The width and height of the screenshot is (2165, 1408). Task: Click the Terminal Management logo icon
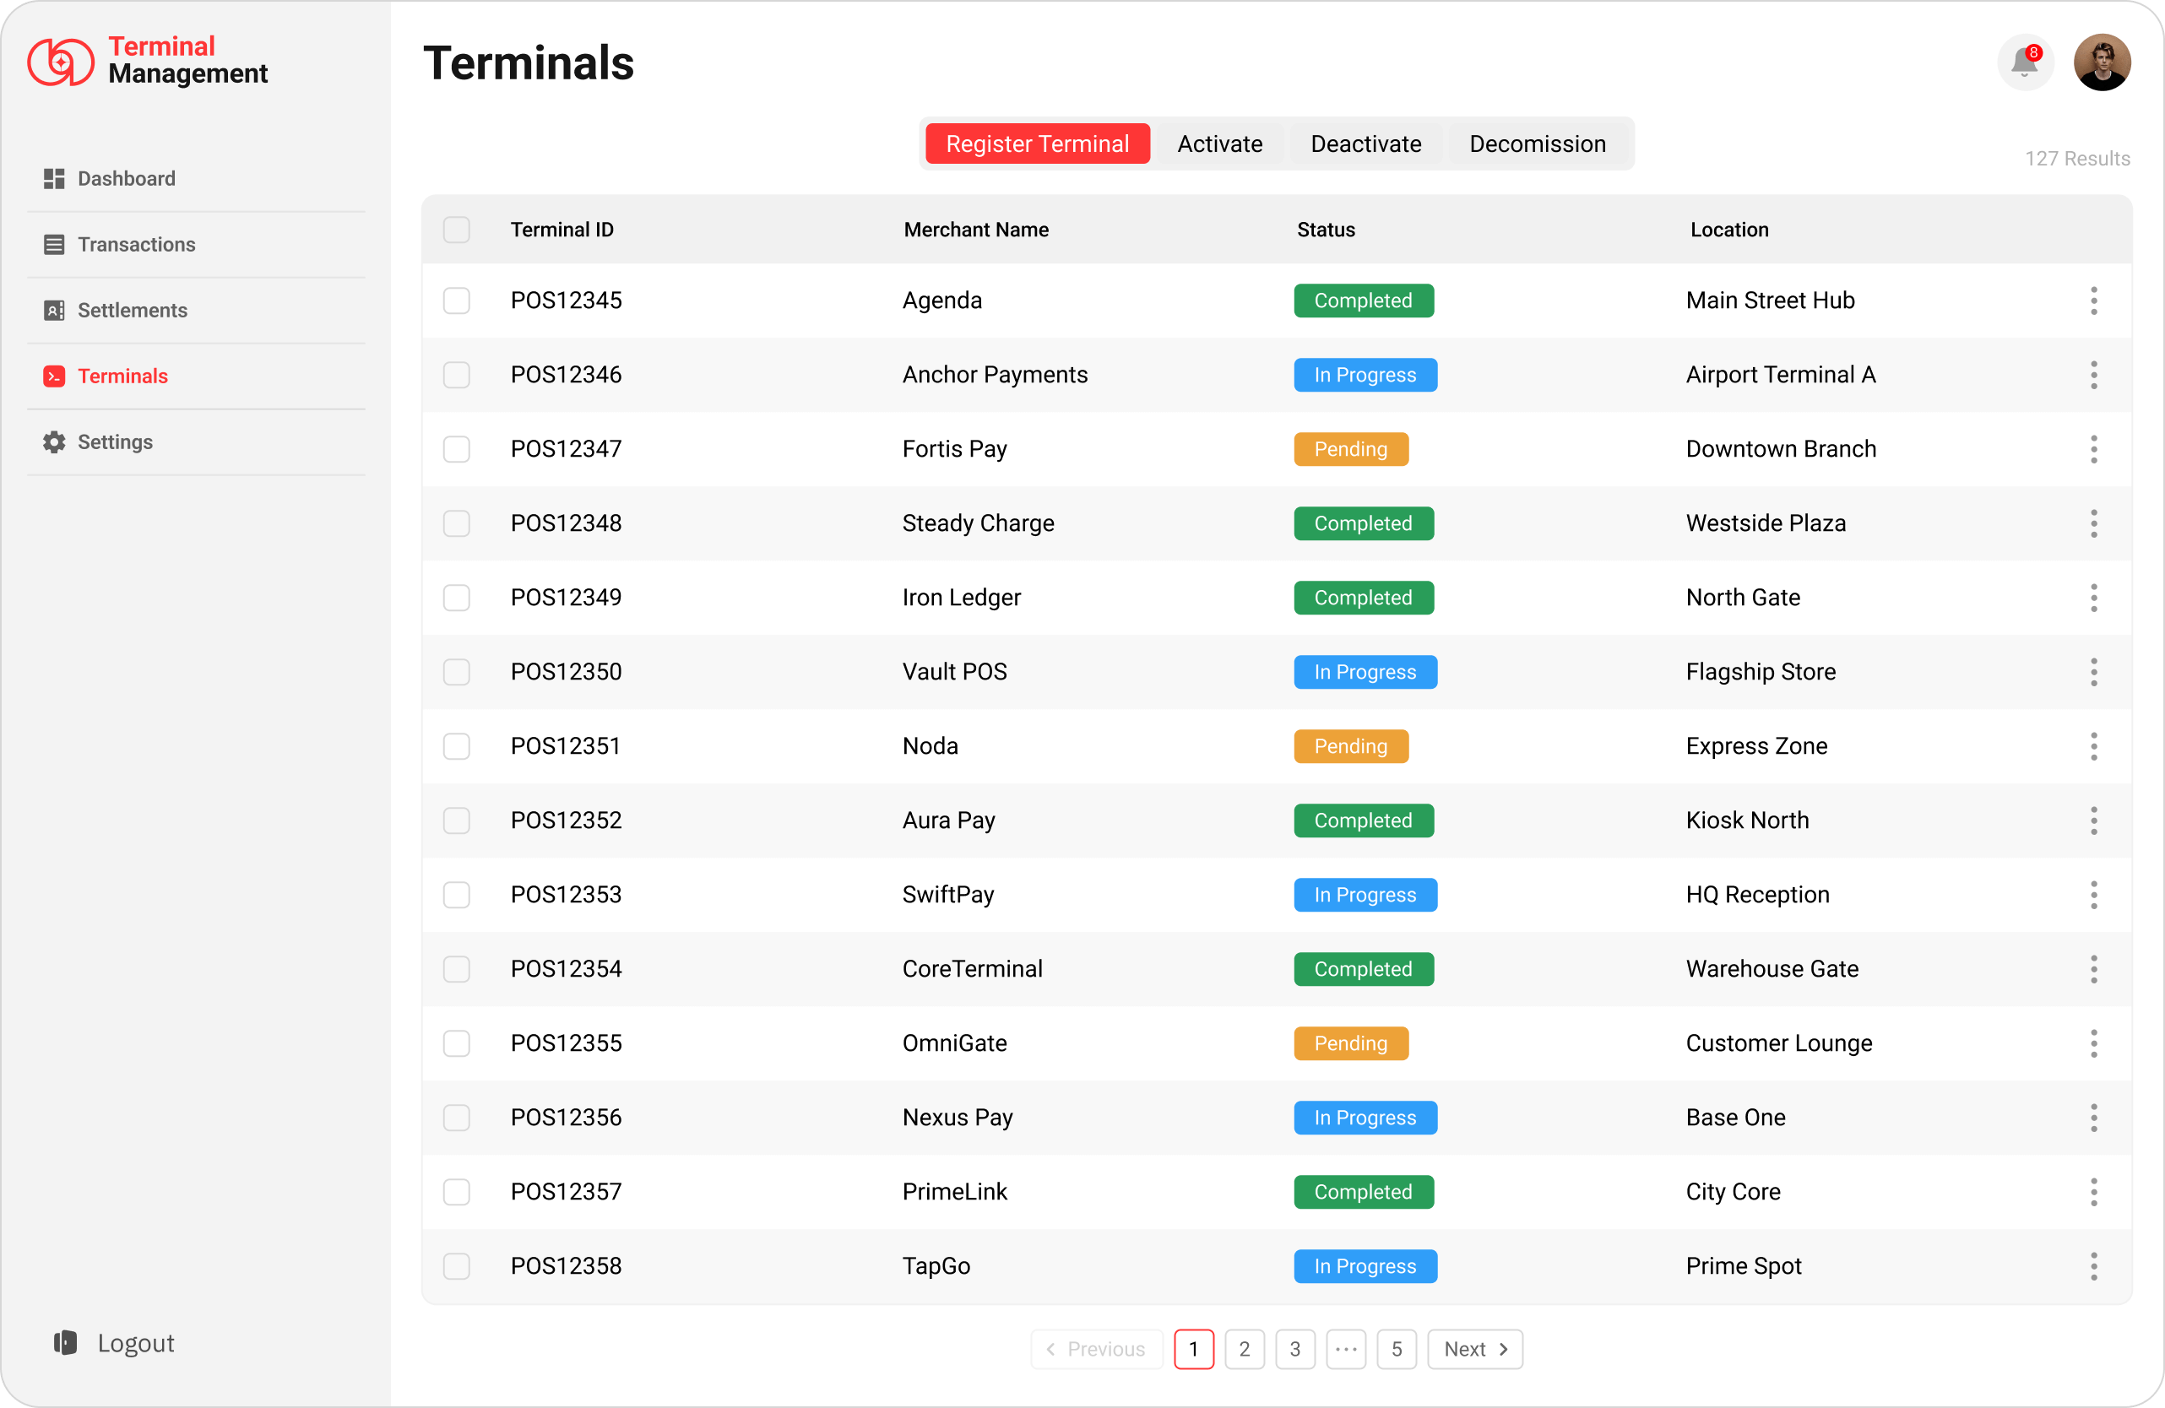tap(60, 62)
